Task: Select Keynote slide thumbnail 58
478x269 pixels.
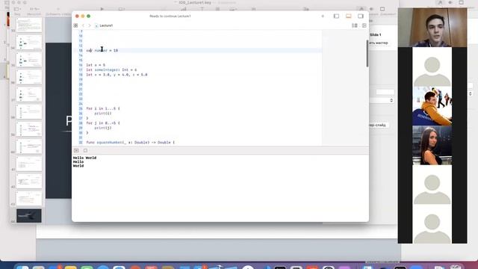Action: 29,111
